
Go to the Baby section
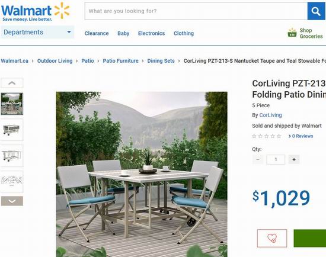coord(123,33)
